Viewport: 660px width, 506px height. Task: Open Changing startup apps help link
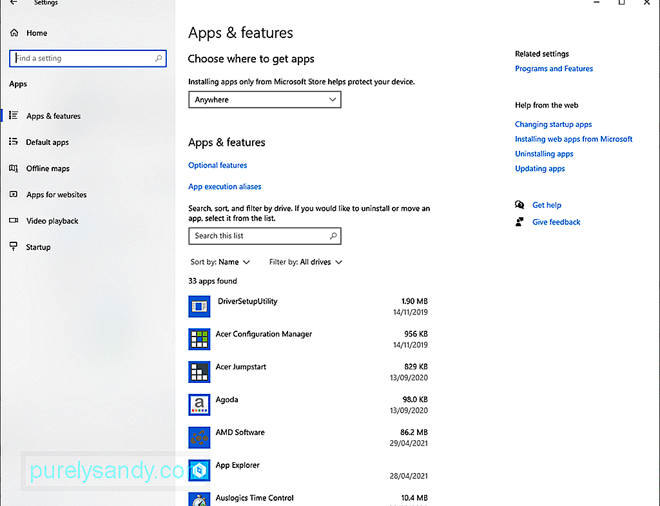pos(553,124)
